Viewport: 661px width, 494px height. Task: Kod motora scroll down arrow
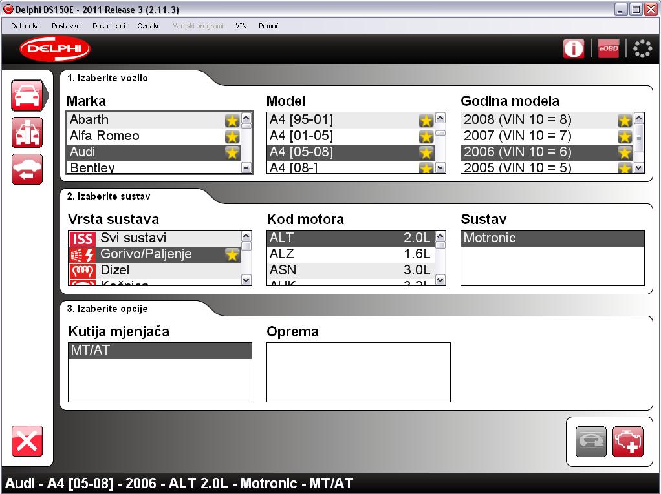tap(440, 280)
